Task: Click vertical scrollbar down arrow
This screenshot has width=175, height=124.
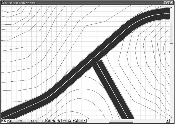Action: pyautogui.click(x=172, y=116)
